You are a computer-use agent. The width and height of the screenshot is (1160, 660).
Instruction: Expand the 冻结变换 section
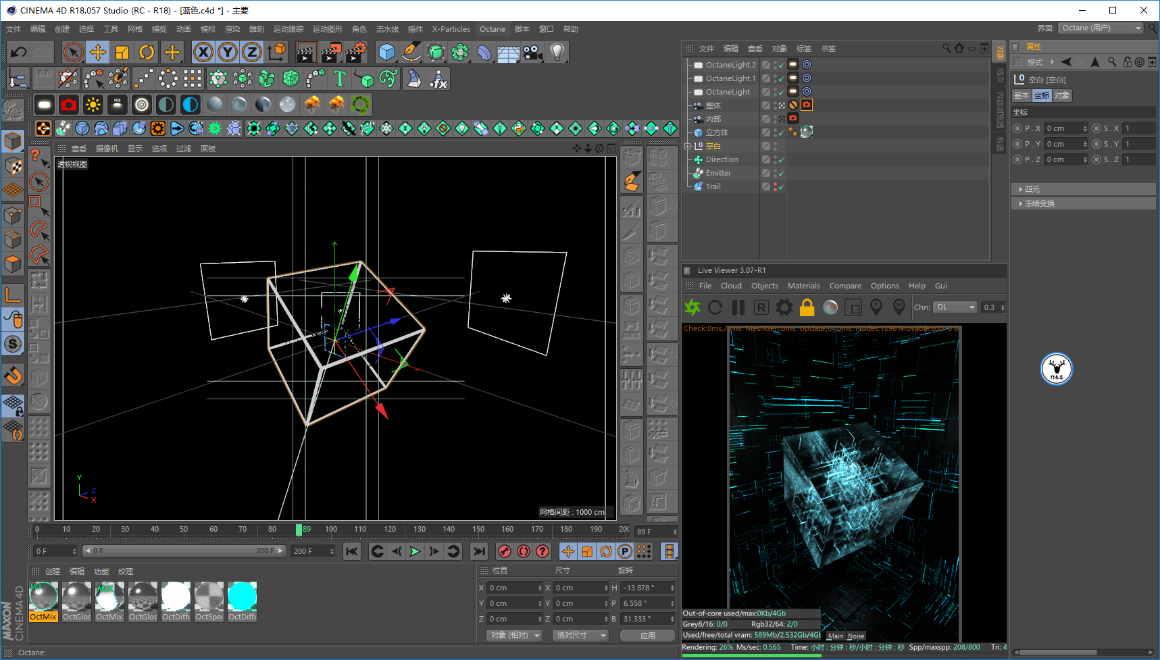pos(1084,203)
